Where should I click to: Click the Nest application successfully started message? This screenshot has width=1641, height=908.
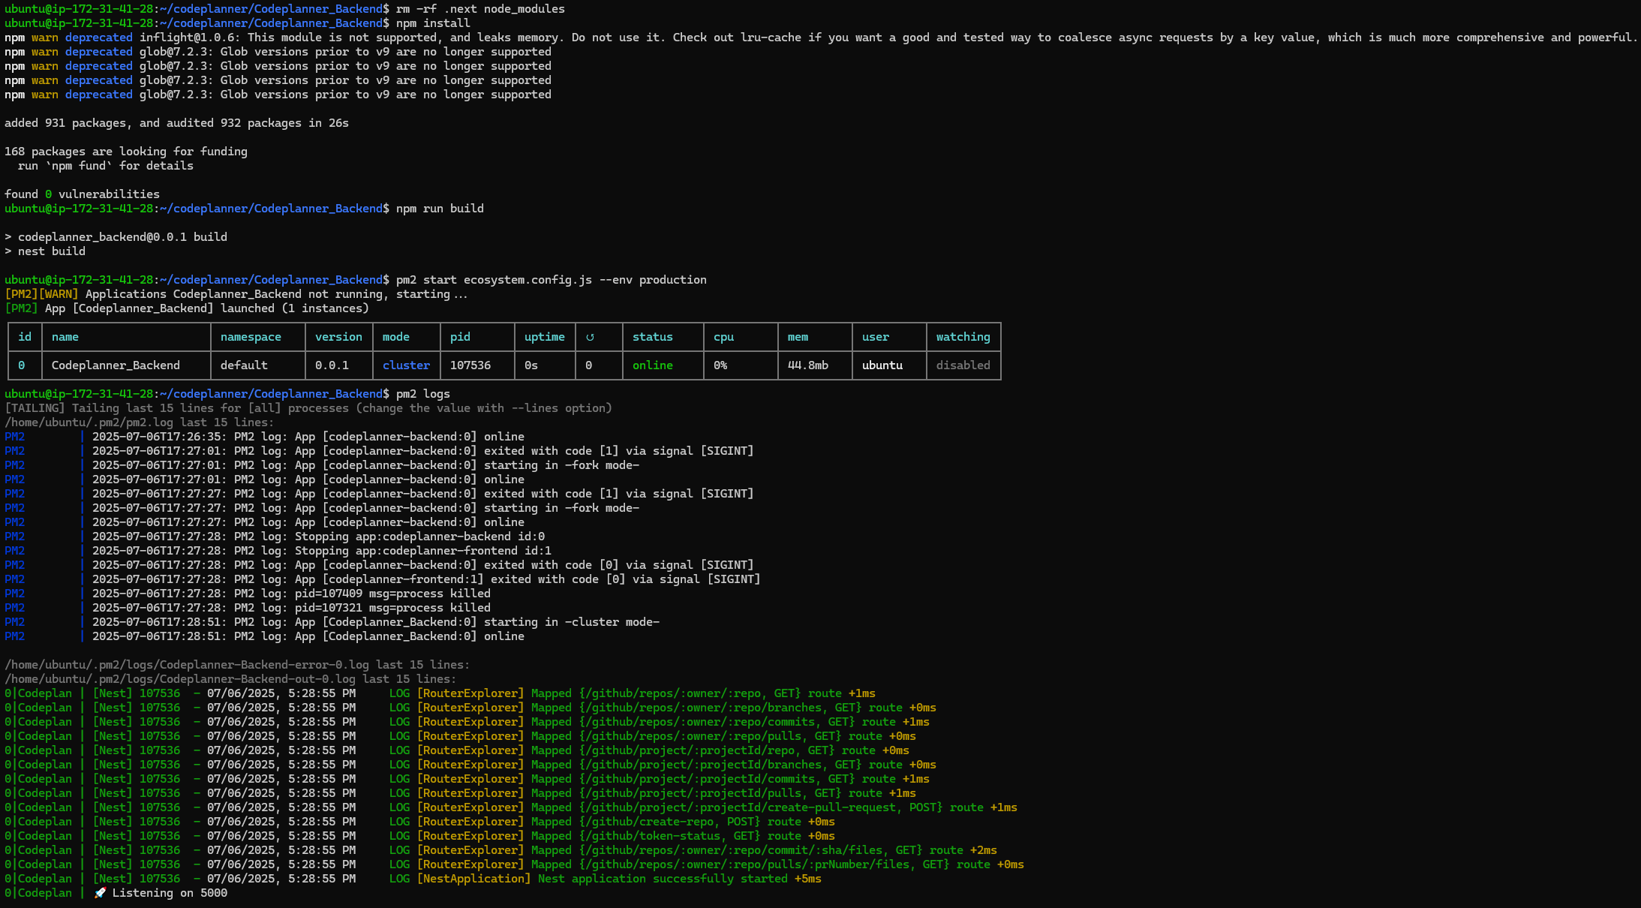664,879
